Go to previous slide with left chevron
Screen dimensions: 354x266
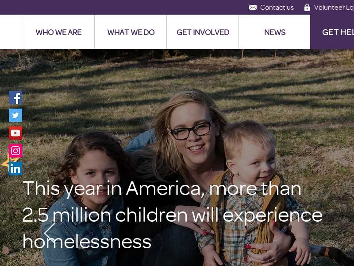[x=50, y=232]
